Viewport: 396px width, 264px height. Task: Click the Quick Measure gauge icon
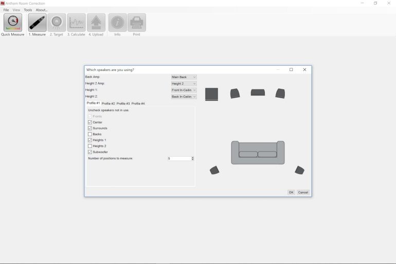tap(12, 23)
